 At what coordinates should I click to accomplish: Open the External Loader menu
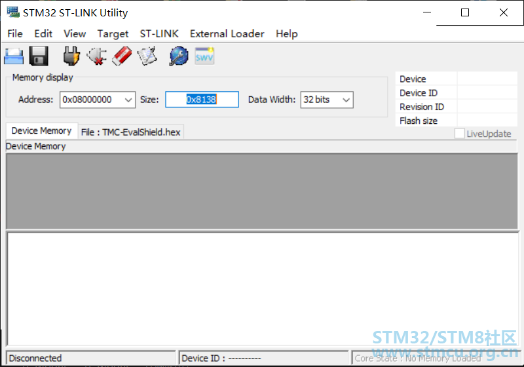click(227, 34)
